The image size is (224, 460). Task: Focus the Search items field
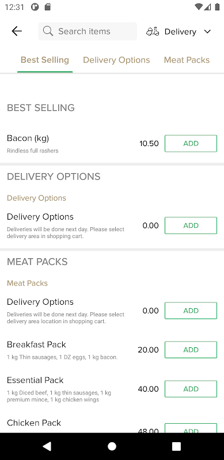[x=88, y=31]
